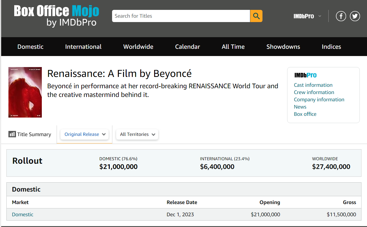Open the Facebook icon link
The height and width of the screenshot is (227, 367).
point(341,16)
